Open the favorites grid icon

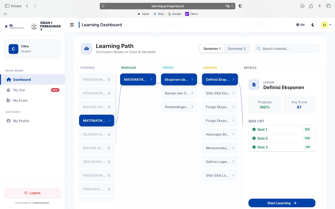(x=5, y=14)
